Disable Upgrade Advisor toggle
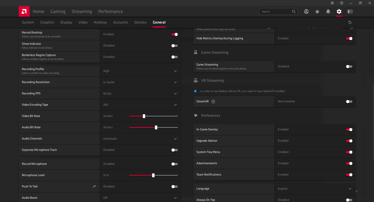The width and height of the screenshot is (374, 202). tap(349, 141)
